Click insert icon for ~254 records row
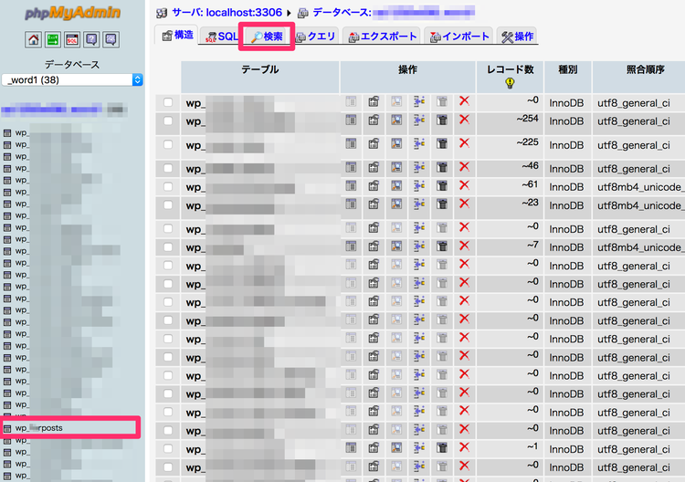The image size is (685, 482). click(419, 120)
